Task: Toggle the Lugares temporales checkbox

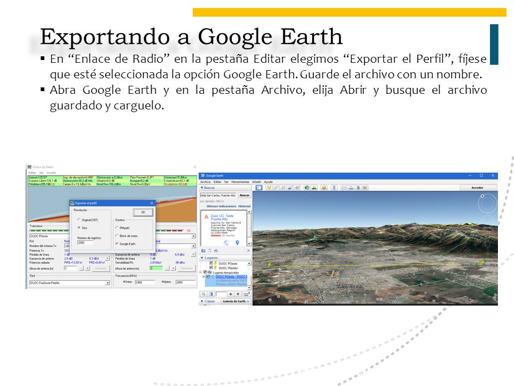Action: (205, 272)
